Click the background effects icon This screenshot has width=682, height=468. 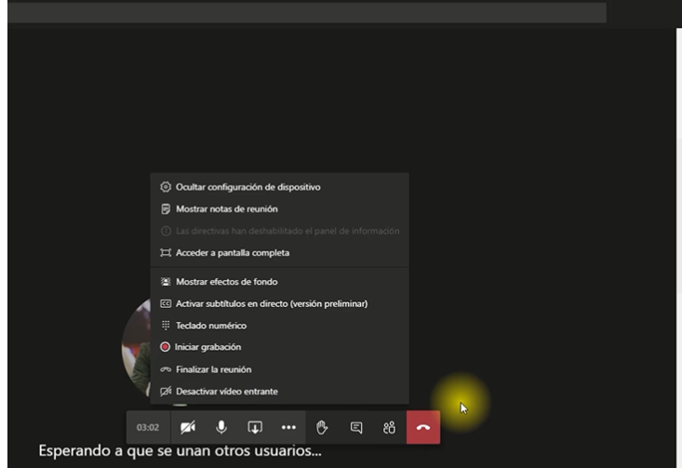pyautogui.click(x=166, y=282)
